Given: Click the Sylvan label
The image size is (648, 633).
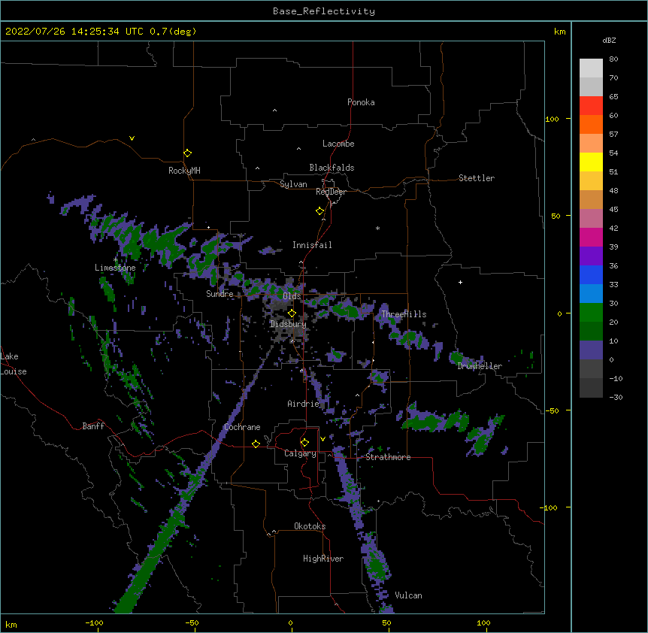Looking at the screenshot, I should pos(293,184).
